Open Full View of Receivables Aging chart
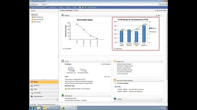Viewport: 197px width, 110px height. [67, 49]
